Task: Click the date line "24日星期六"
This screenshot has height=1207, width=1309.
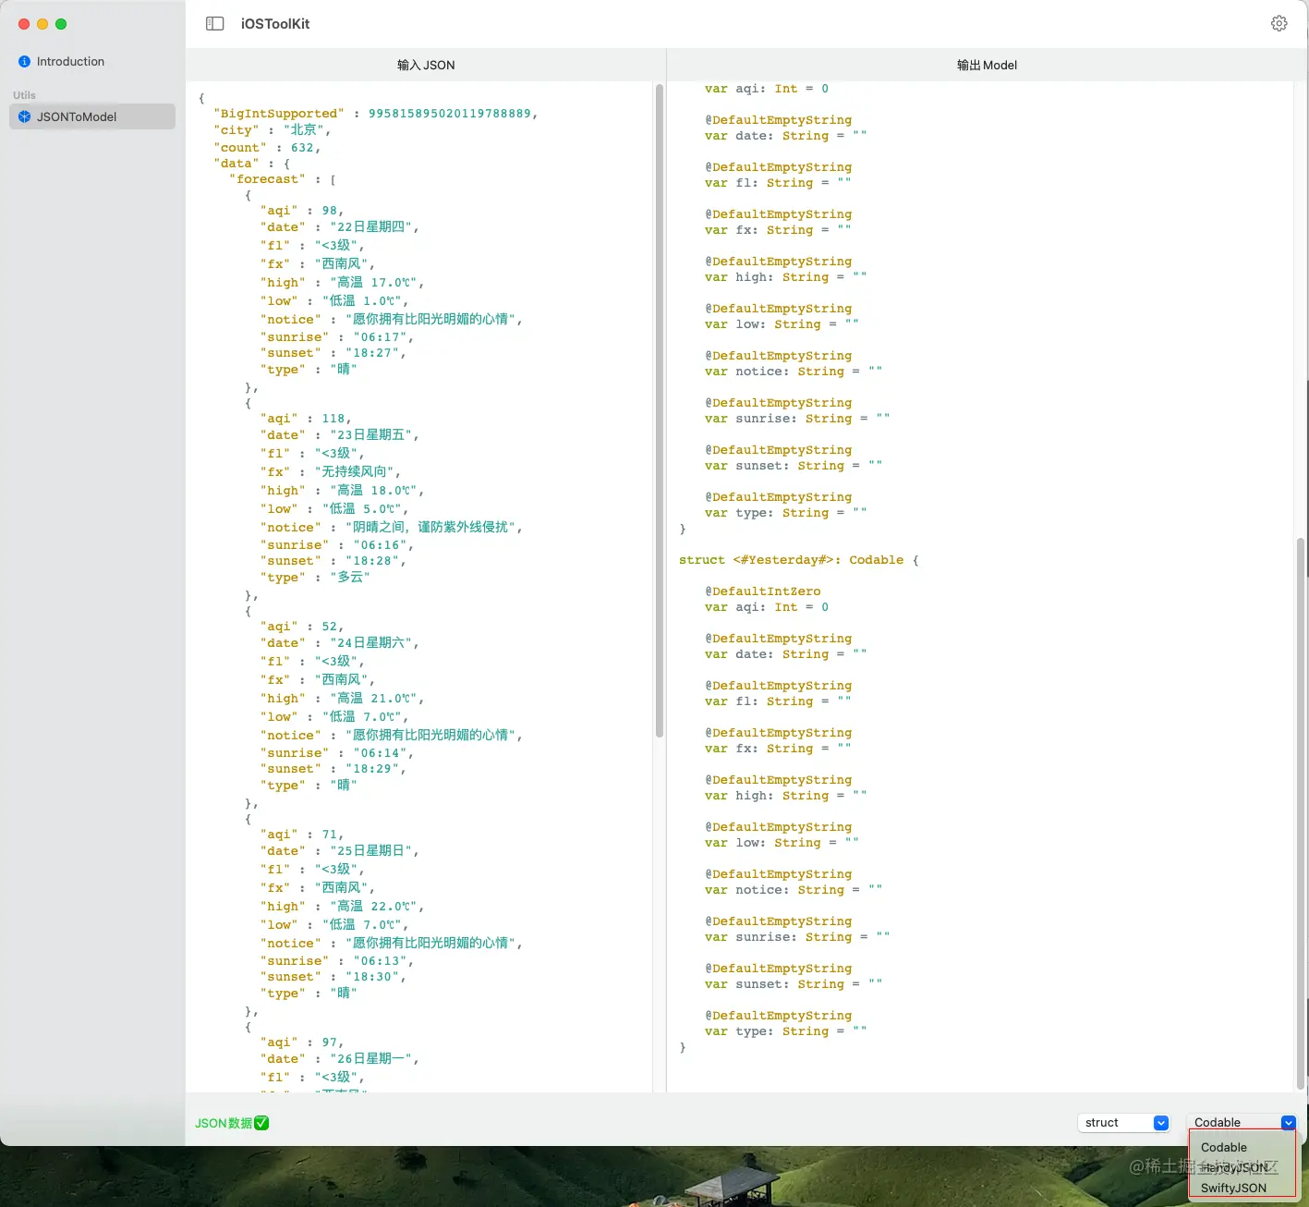Action: (x=340, y=643)
